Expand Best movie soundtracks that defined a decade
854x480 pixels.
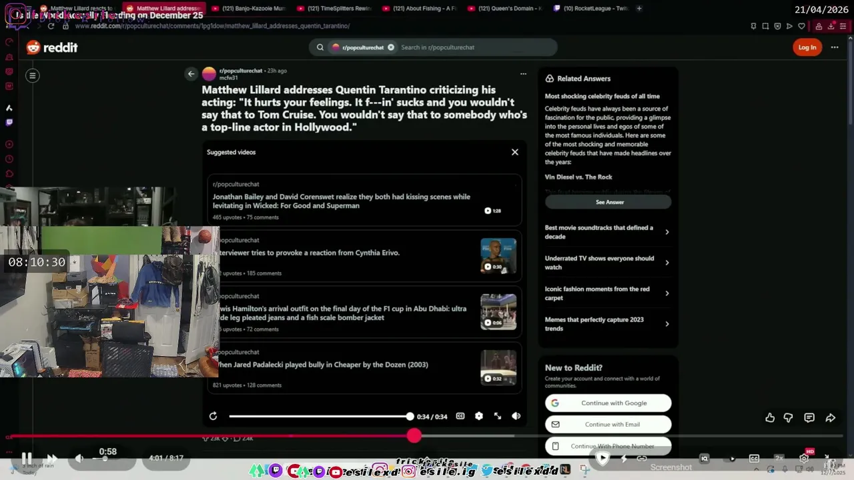pos(607,232)
